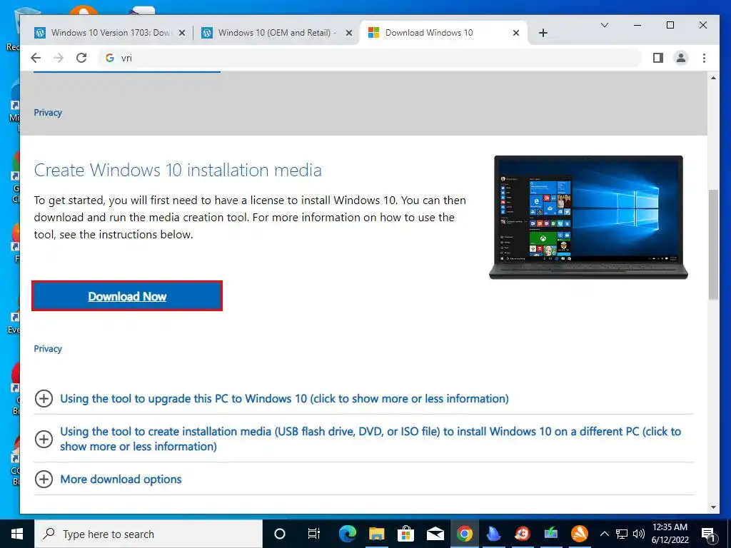
Task: Close the Download Windows 10 tab
Action: [516, 33]
